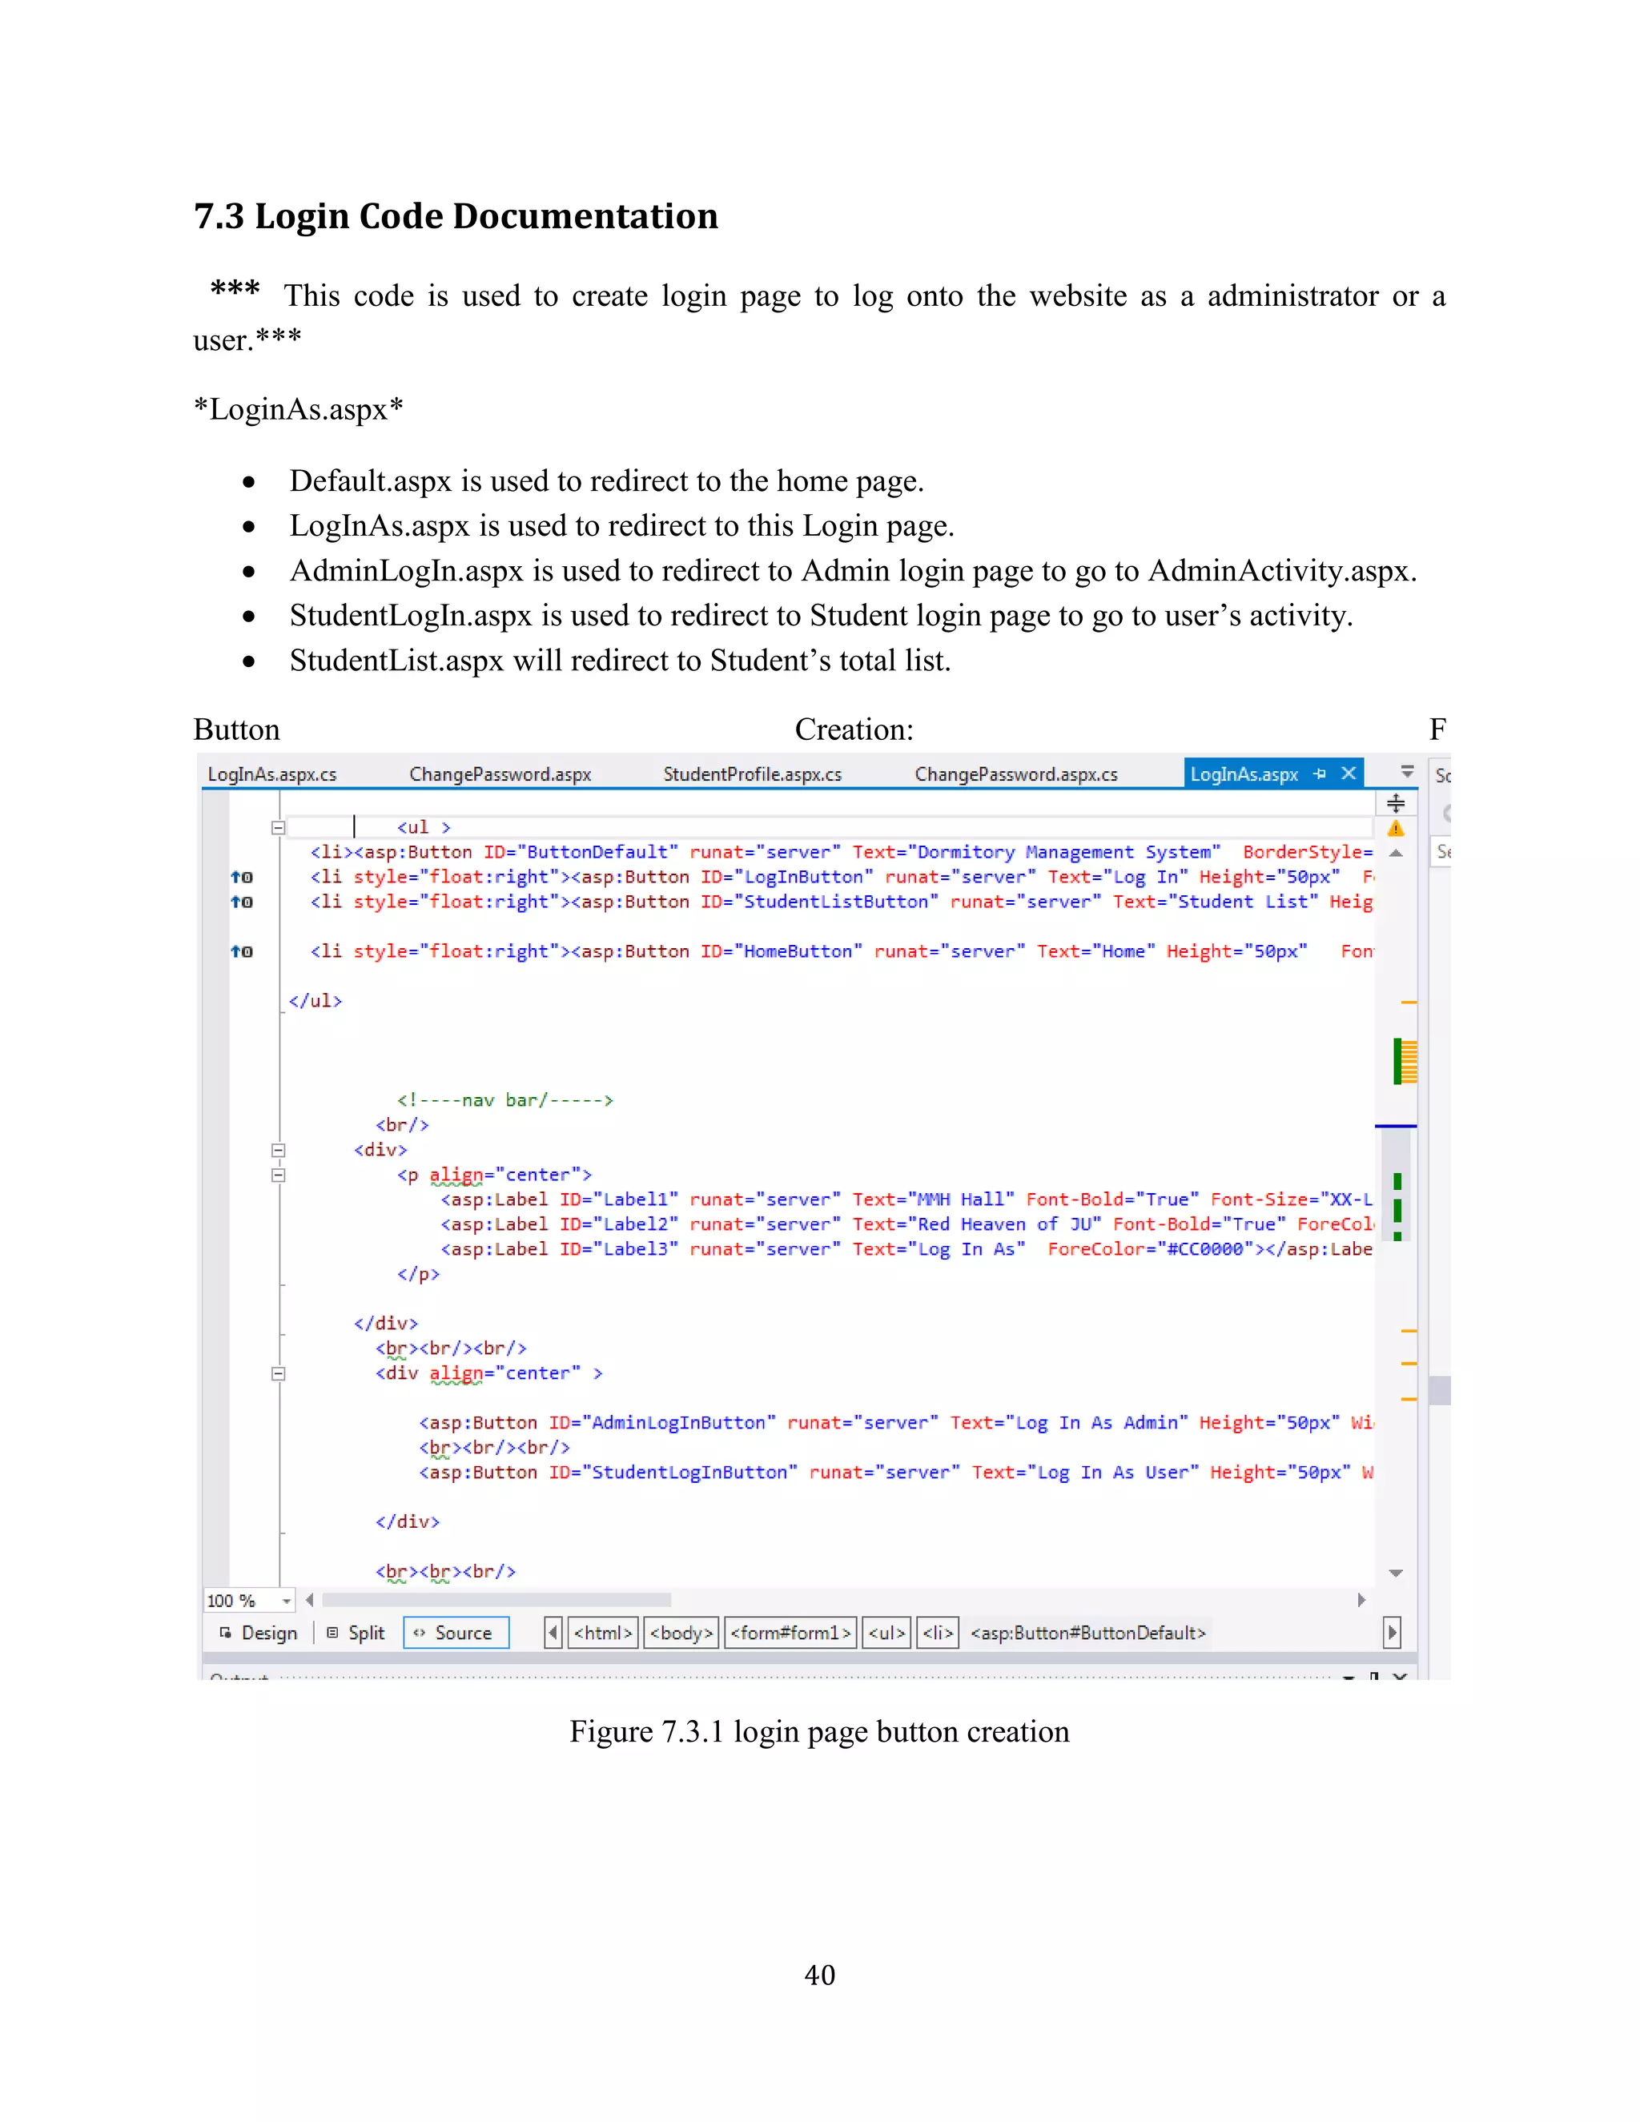
Task: Close the LogInAs.aspx tab
Action: point(1349,774)
